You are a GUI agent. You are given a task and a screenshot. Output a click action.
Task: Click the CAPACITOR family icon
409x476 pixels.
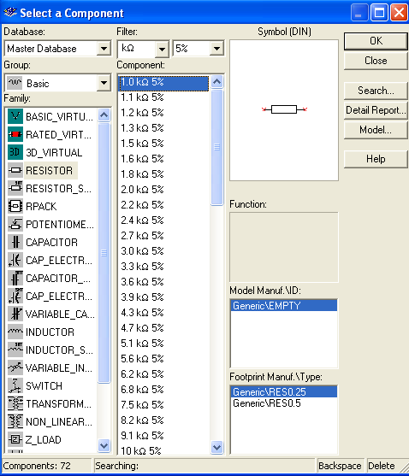pyautogui.click(x=15, y=242)
